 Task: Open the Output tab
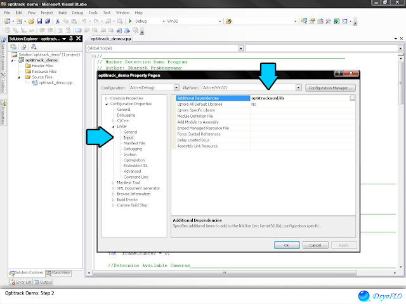coord(43,282)
